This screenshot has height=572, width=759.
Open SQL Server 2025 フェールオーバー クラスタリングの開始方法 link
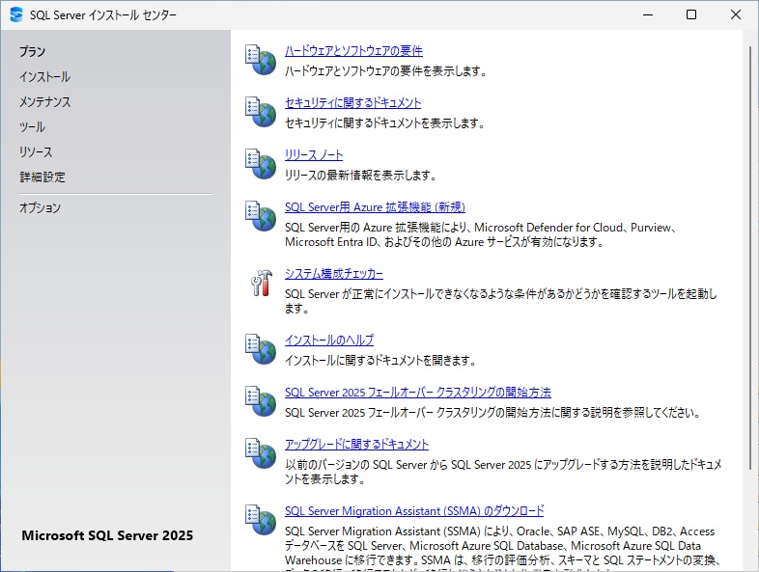[418, 393]
